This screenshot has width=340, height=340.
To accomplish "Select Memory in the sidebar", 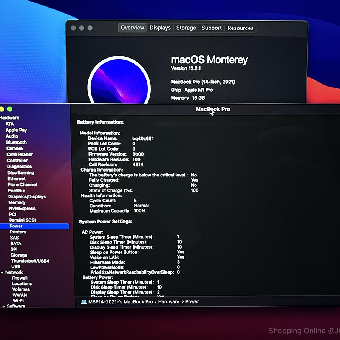I will 17,202.
